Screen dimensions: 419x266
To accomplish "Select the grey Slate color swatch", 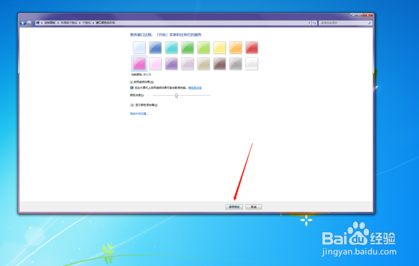I will point(235,64).
